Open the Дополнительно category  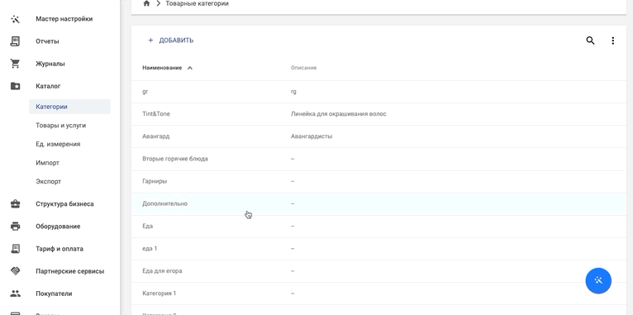(378, 203)
